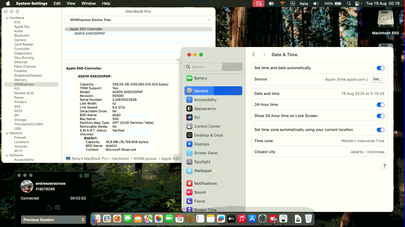Toggle Show 24-hour time on Lock Screen

coord(380,116)
